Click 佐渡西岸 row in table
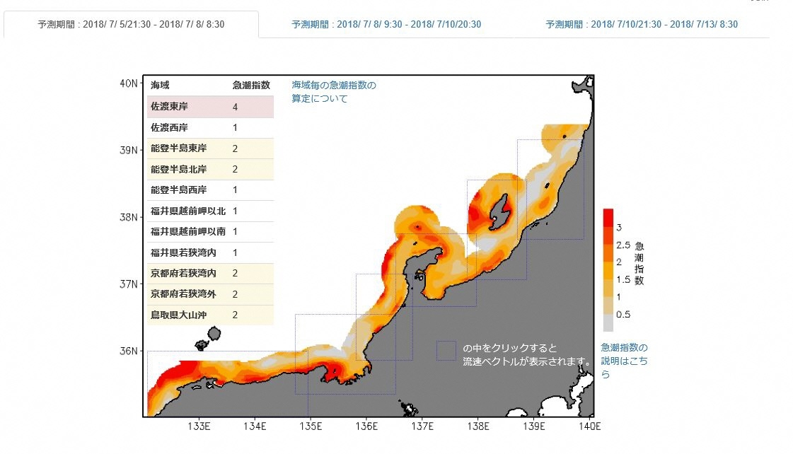 tap(210, 128)
